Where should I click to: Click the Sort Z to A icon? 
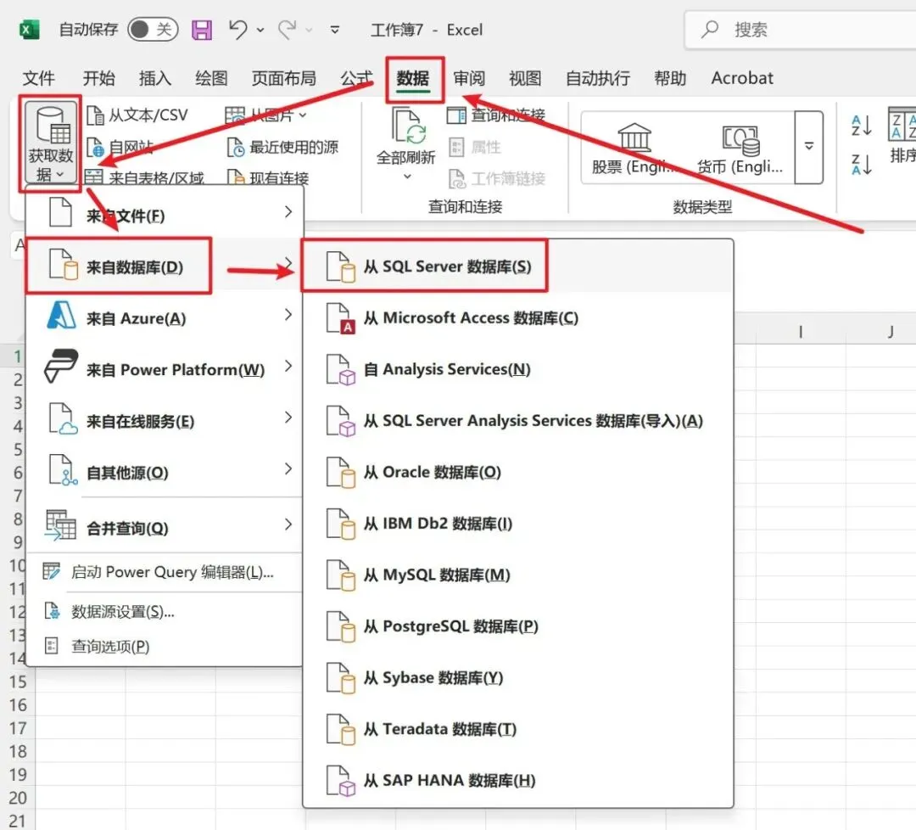point(862,165)
